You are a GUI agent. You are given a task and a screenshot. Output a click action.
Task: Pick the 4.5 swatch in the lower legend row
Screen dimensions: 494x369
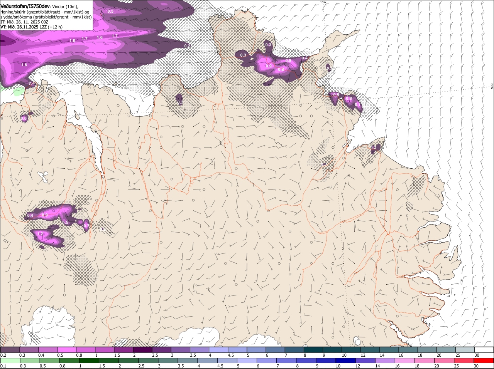point(227,361)
